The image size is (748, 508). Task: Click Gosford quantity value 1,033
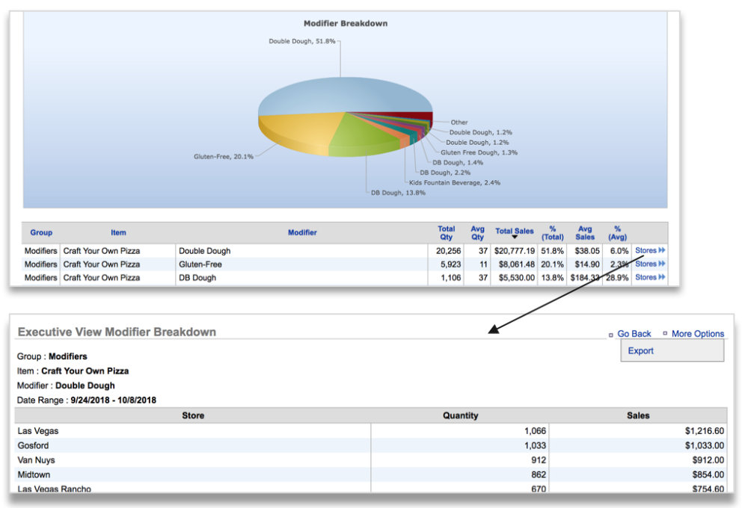point(536,445)
